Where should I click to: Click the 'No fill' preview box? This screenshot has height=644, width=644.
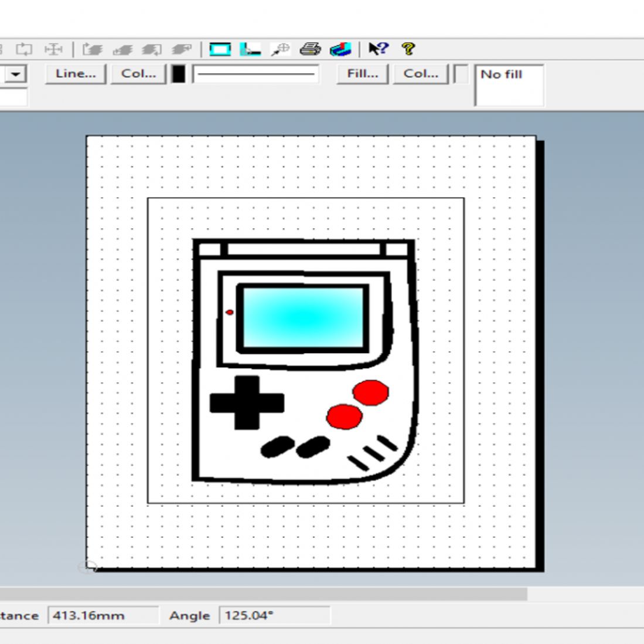point(509,86)
